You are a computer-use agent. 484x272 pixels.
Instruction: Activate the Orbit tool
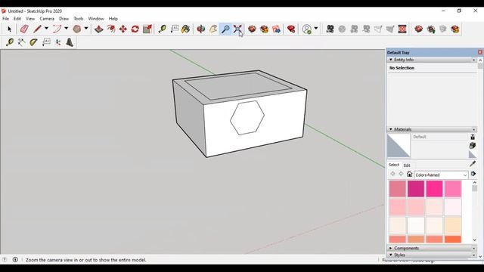(201, 29)
